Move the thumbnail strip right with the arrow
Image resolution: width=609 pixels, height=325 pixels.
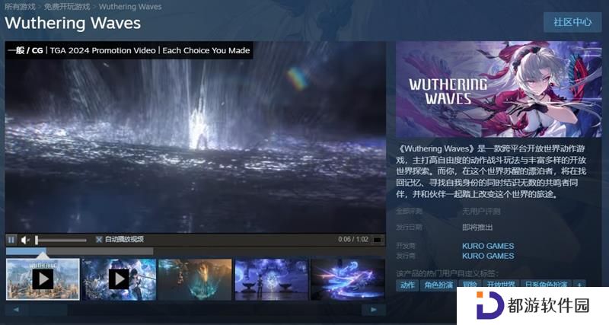[374, 310]
